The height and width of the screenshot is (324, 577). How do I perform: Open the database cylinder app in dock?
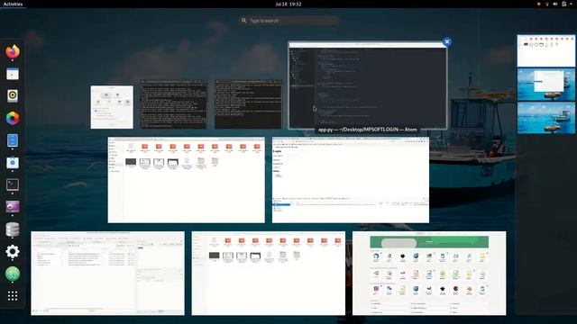point(13,229)
